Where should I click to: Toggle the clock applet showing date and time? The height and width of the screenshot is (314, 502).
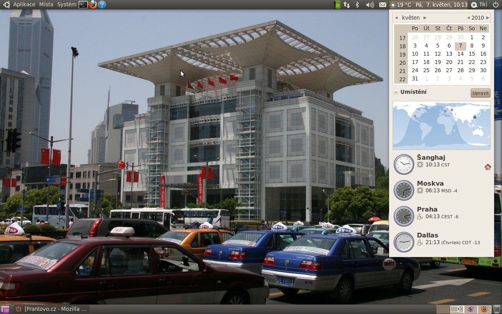(441, 5)
